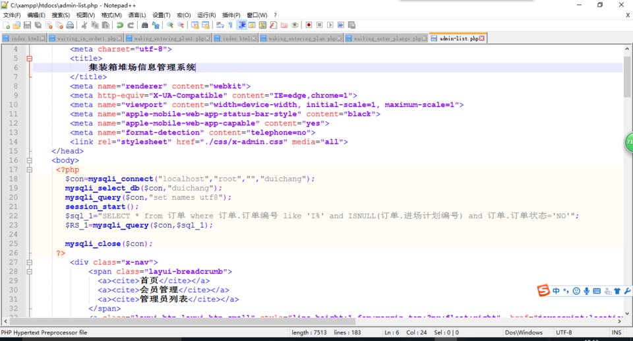633x341 pixels.
Task: Click the vertical scrollbar down arrow
Action: coord(627,313)
